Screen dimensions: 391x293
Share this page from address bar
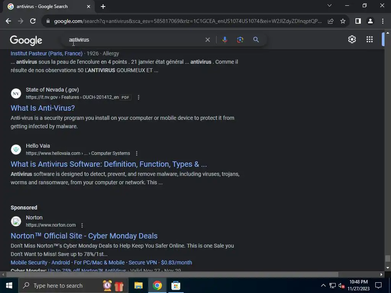[x=331, y=21]
